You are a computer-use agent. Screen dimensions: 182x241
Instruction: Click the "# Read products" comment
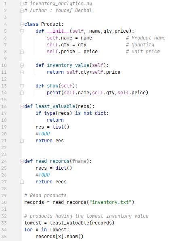[45, 195]
